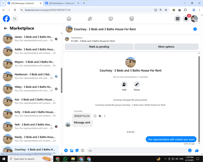The width and height of the screenshot is (203, 162).
Task: Click the Facebook search magnifier icon
Action: pyautogui.click(x=15, y=19)
